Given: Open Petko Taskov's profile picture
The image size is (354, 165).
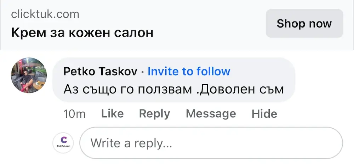Looking at the screenshot, I should click(29, 75).
